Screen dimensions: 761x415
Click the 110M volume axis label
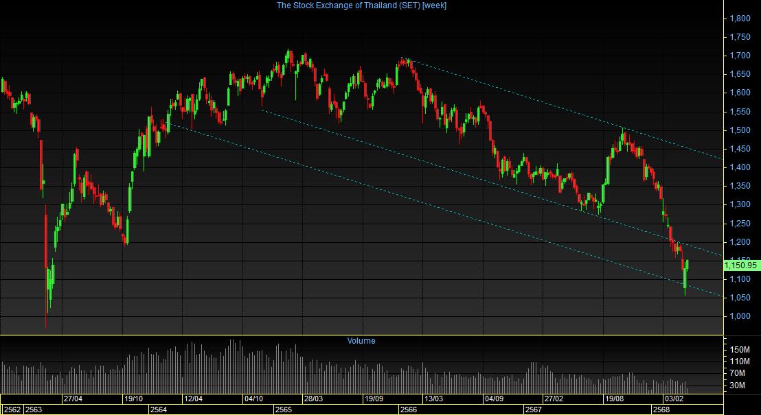tap(740, 361)
